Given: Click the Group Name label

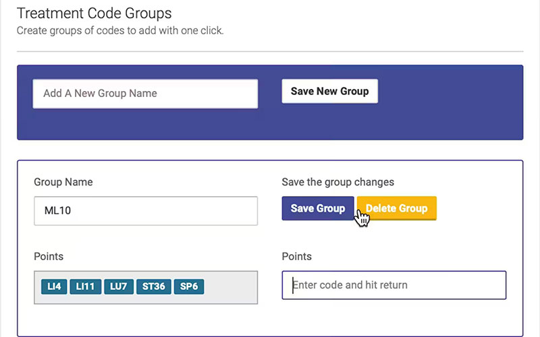Looking at the screenshot, I should tap(63, 182).
